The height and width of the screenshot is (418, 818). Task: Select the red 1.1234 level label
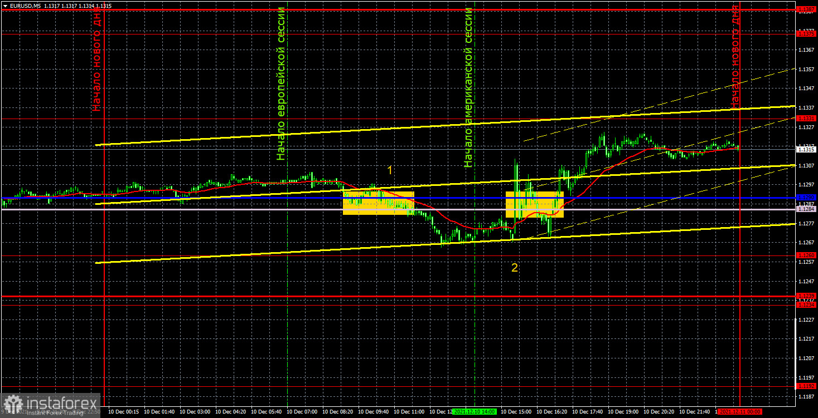(807, 305)
